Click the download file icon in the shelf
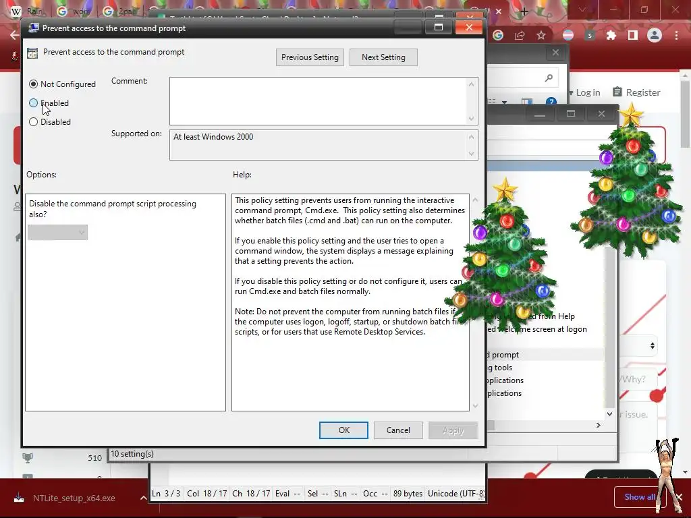691x518 pixels. coord(19,498)
